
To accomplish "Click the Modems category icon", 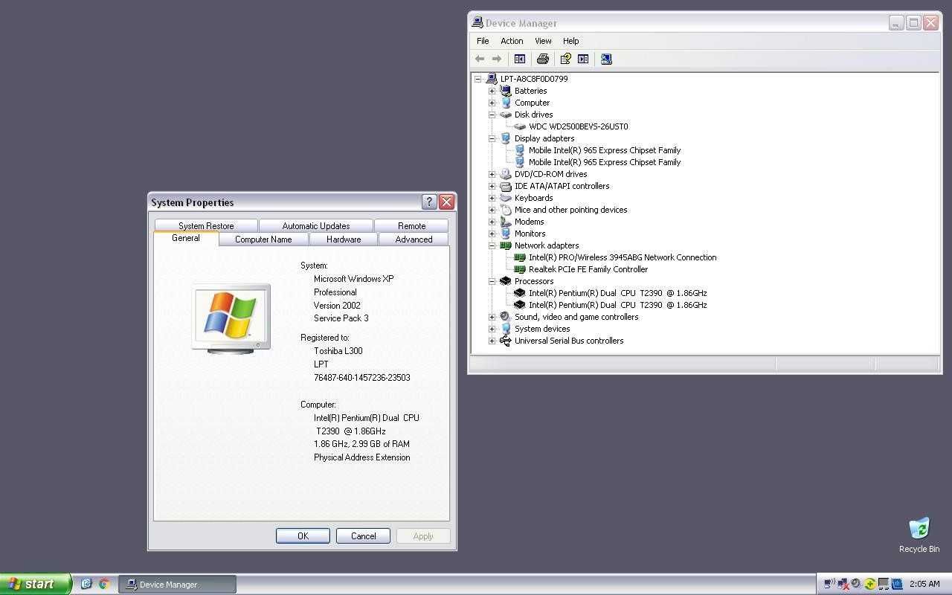I will tap(506, 222).
